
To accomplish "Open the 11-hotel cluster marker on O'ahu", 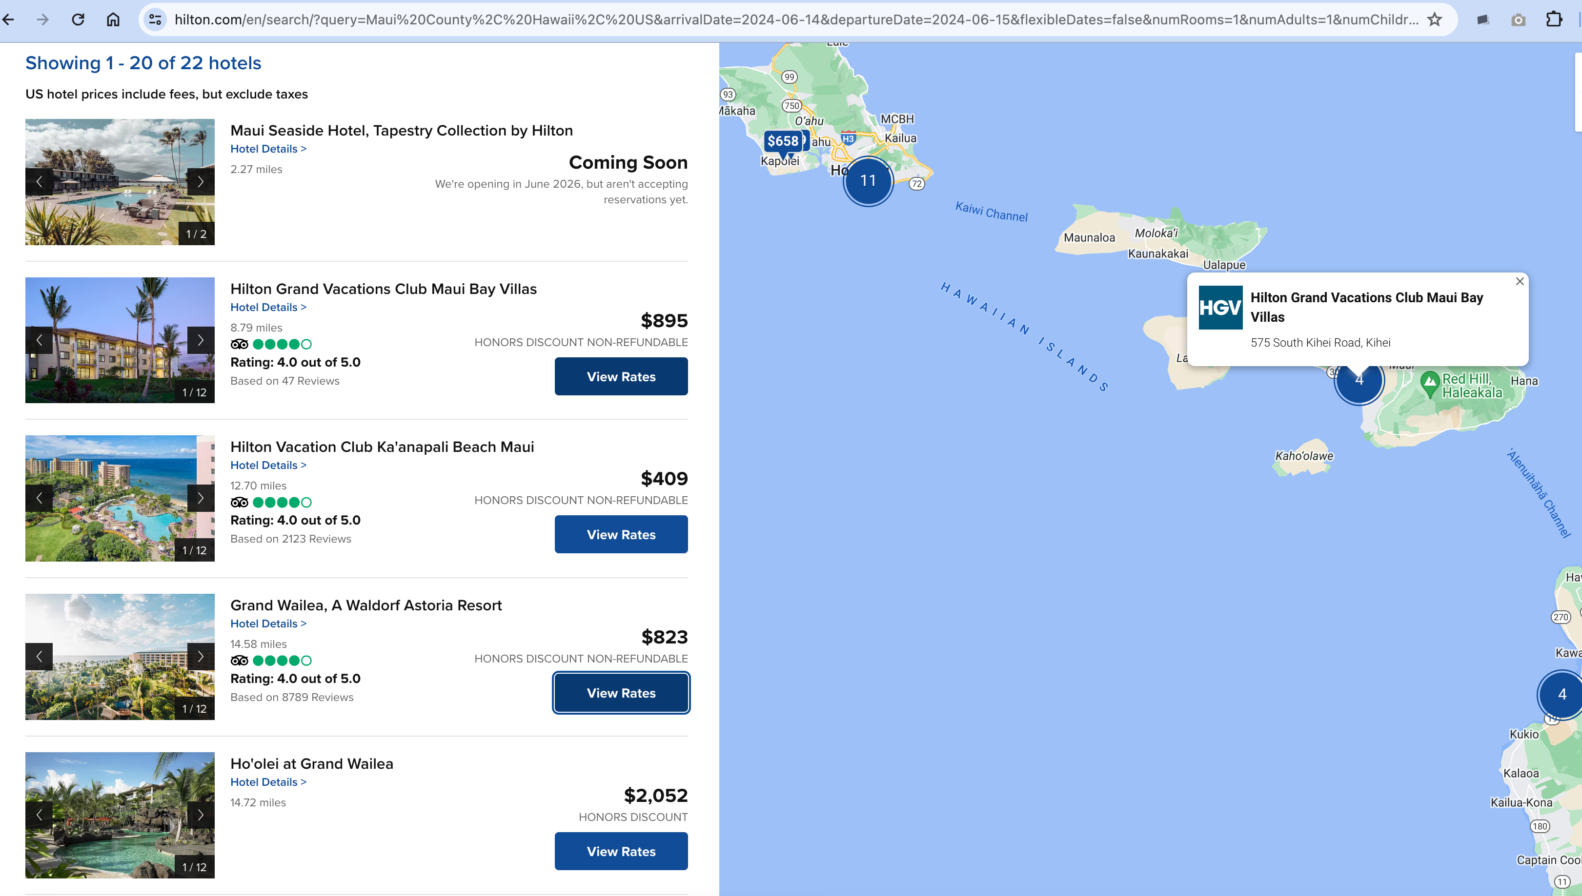I will point(868,181).
